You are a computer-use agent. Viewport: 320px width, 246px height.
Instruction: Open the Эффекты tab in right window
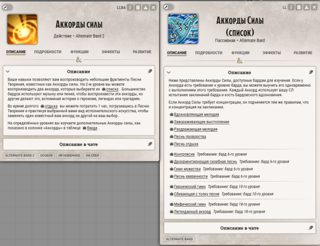[272, 53]
